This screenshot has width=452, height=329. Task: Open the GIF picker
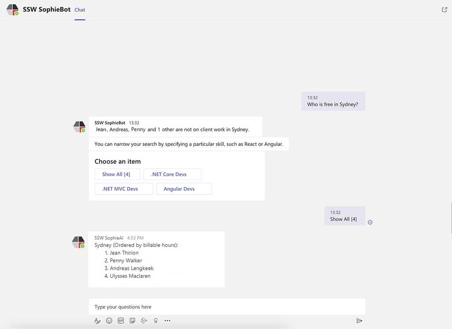121,321
